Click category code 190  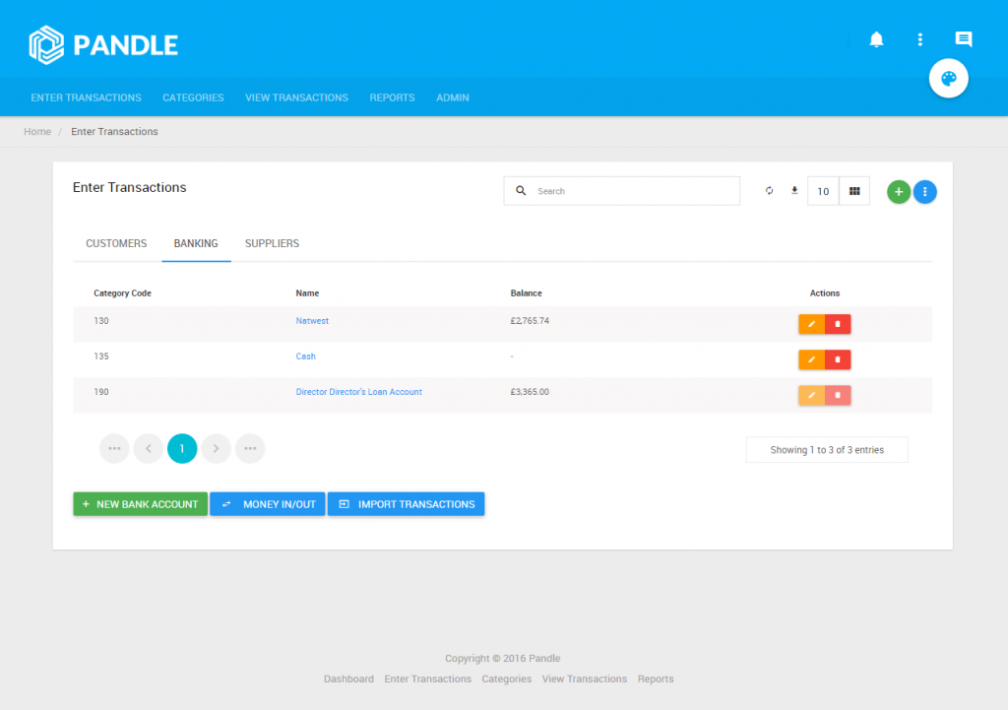coord(101,392)
